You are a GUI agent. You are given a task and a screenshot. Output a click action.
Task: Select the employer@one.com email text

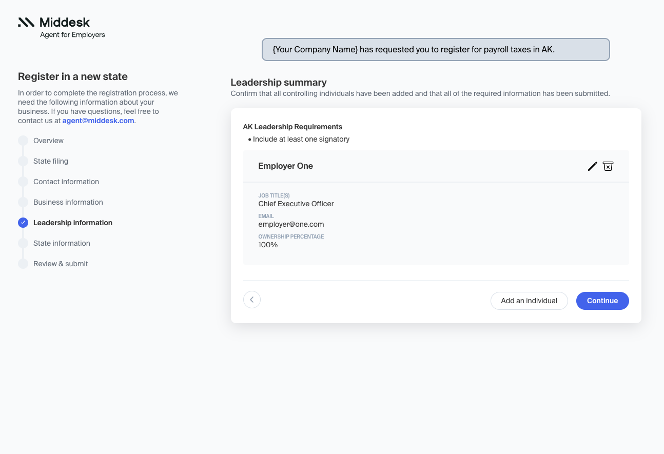pos(291,224)
